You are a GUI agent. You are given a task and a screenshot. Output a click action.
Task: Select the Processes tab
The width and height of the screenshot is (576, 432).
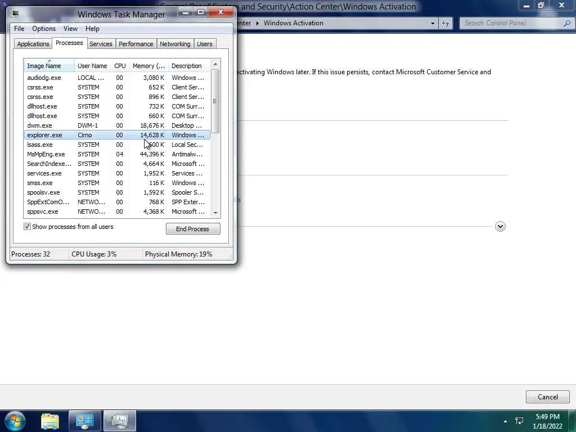pos(69,43)
